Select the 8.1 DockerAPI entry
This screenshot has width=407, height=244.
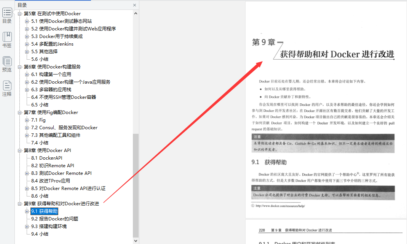pyautogui.click(x=46, y=158)
